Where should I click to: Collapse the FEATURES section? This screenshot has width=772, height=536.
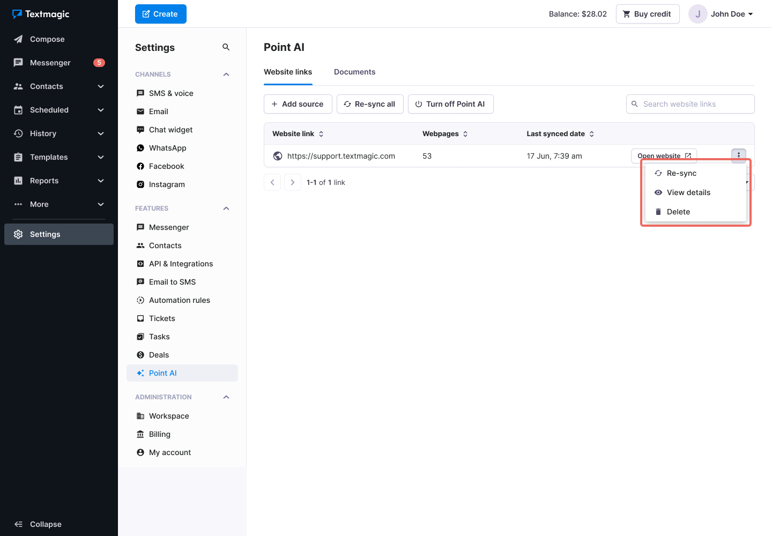pos(226,209)
